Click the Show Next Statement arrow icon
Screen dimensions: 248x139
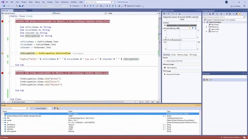pos(107,6)
